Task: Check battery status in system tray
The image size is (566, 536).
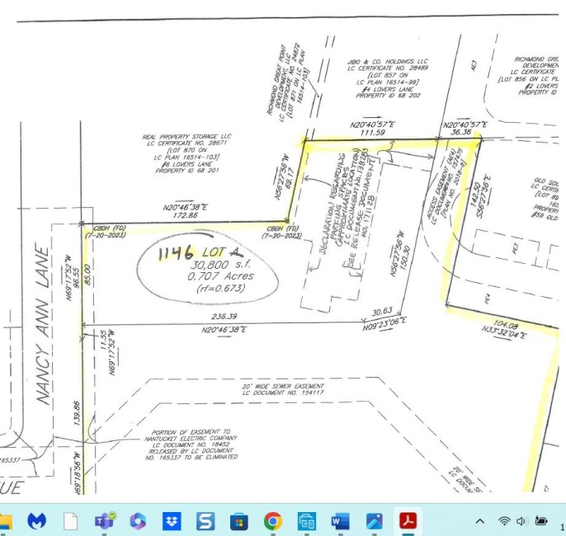Action: 541,520
